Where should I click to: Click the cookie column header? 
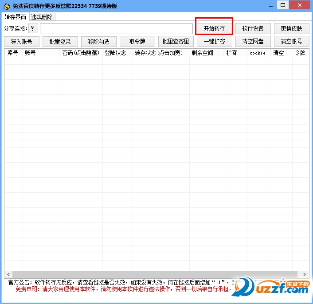[259, 53]
